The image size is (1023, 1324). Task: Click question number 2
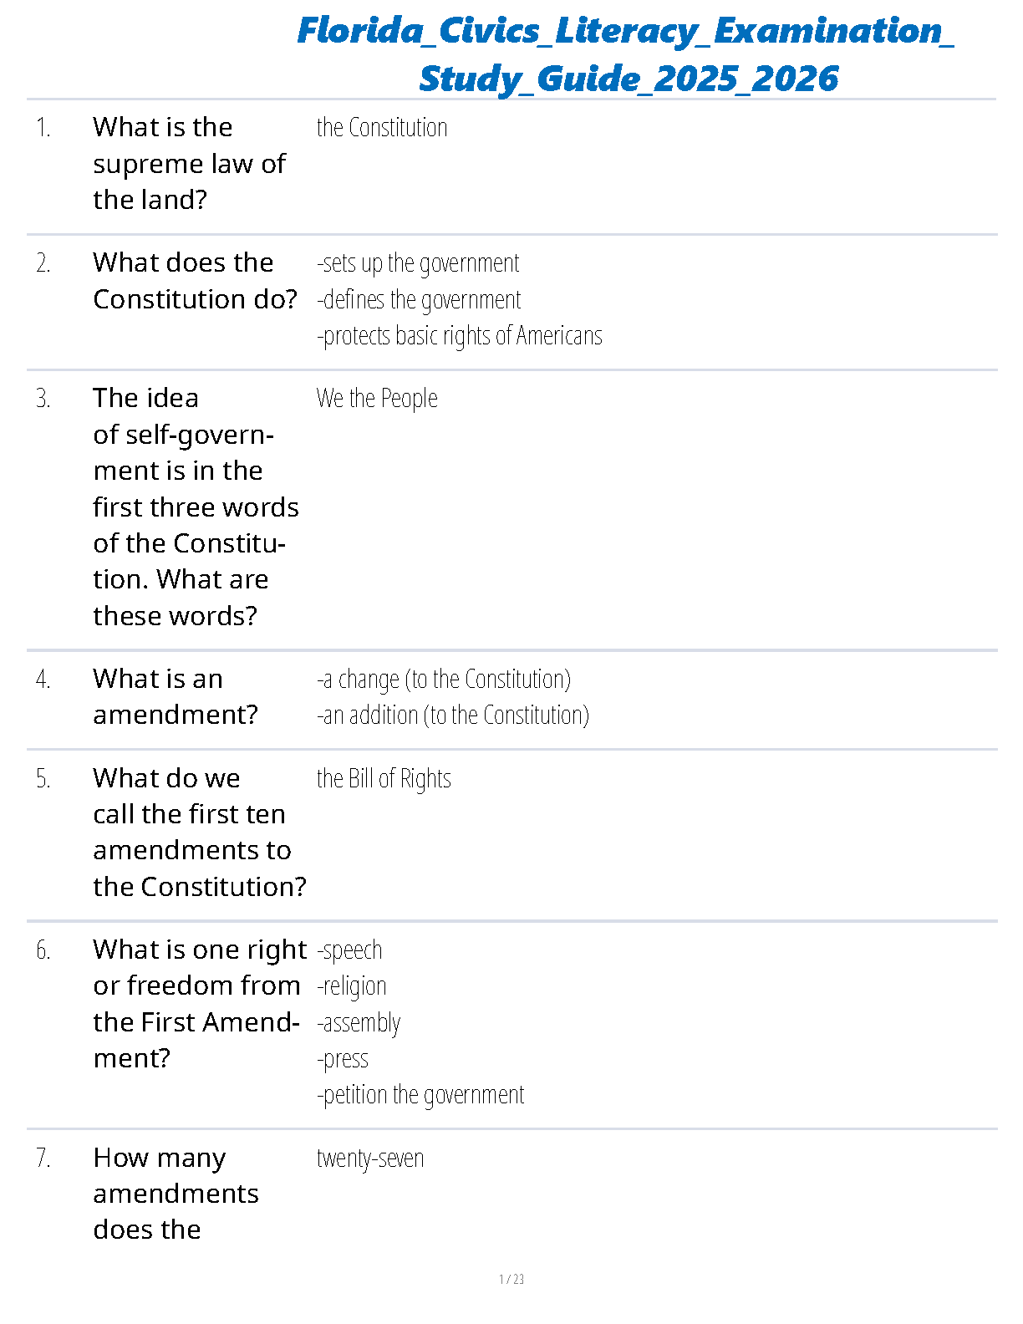point(43,263)
